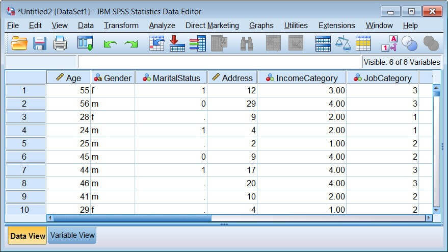The height and width of the screenshot is (252, 448).
Task: Click horizontal scrollbar right arrow
Action: [429, 218]
